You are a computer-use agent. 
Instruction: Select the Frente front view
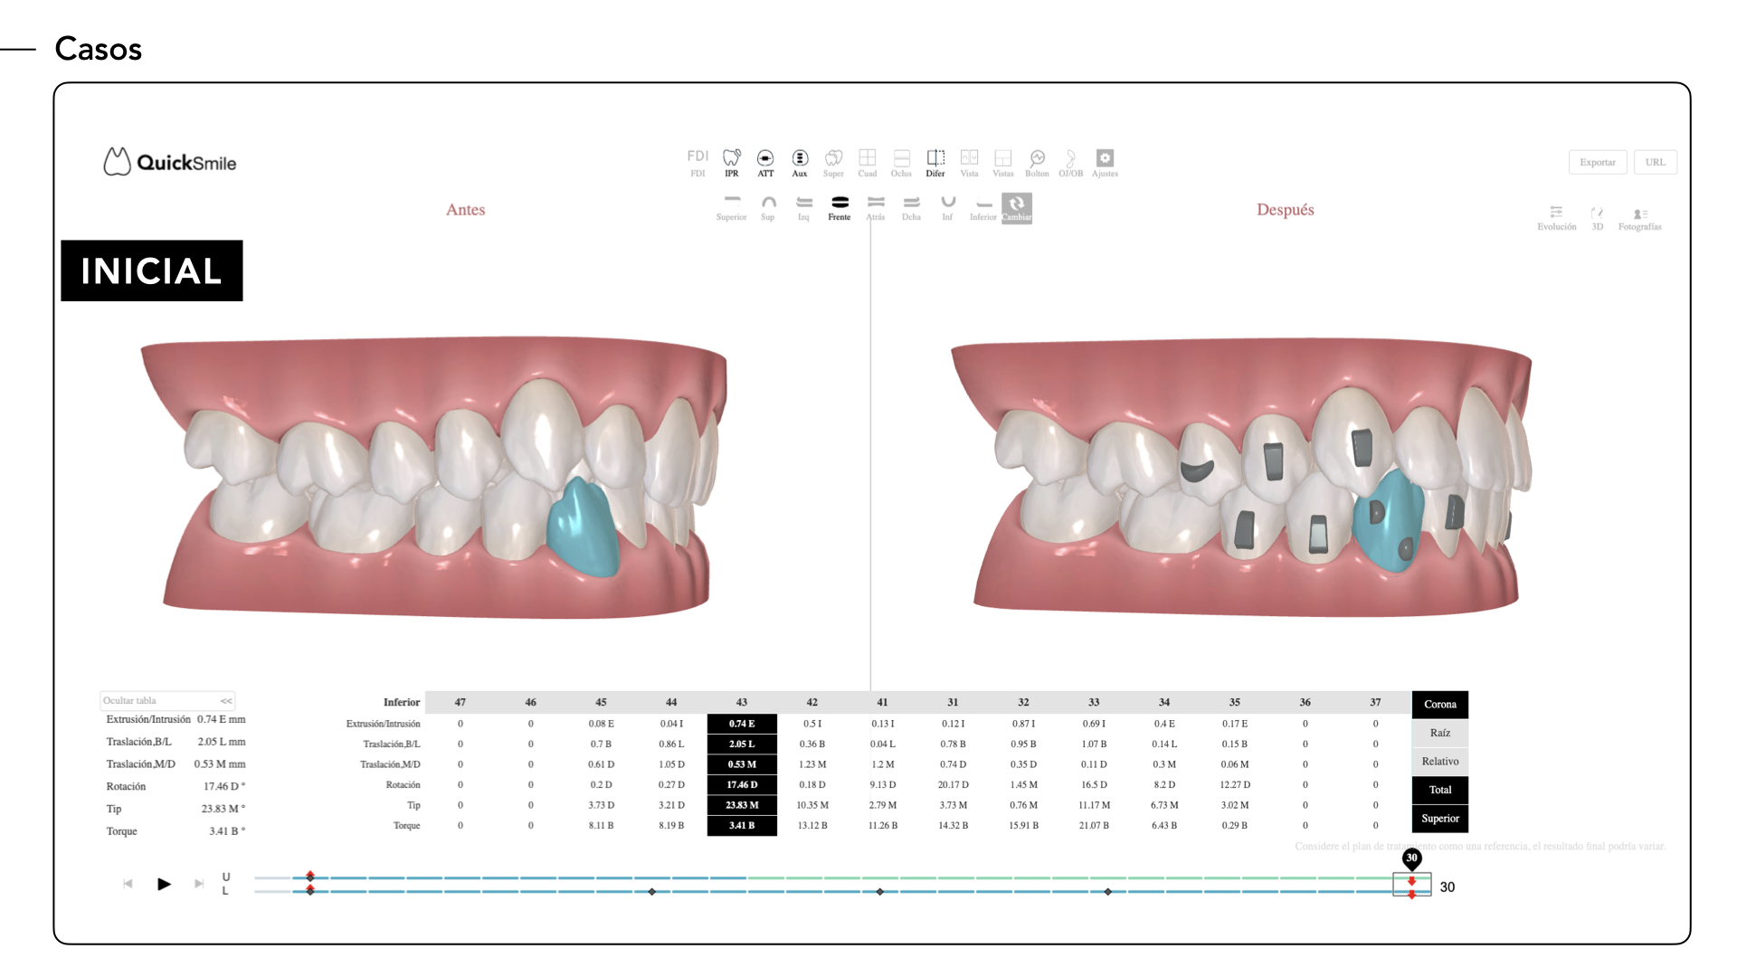point(840,208)
